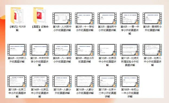Click the label 第15讲--人朝小升初真题讲解
The width and height of the screenshot is (169, 103).
point(62,91)
